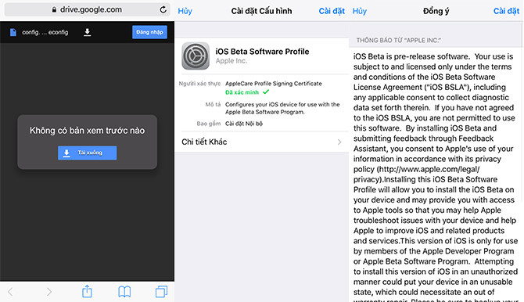Tap the Safari reload icon
Viewport: 524px width, 302px height.
coord(163,9)
